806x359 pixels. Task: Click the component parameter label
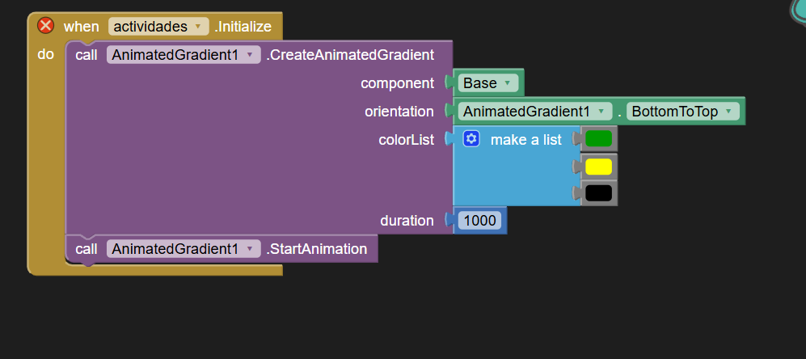pyautogui.click(x=397, y=83)
